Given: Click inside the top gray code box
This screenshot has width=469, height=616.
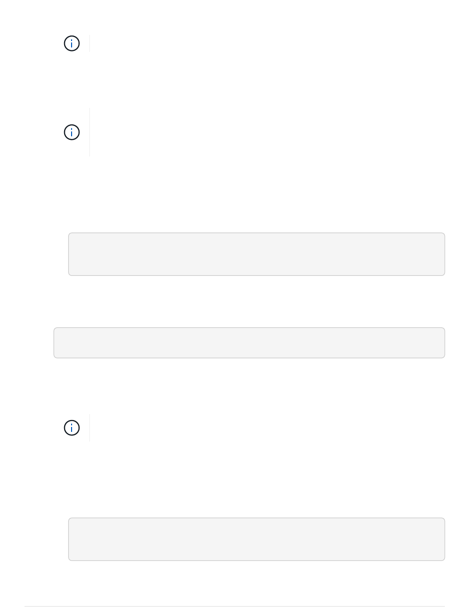Looking at the screenshot, I should [256, 254].
